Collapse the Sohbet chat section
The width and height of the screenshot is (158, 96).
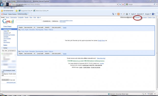[x=2, y=48]
